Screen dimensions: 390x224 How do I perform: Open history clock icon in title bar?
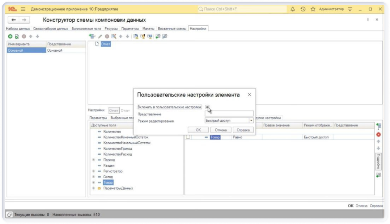point(303,9)
